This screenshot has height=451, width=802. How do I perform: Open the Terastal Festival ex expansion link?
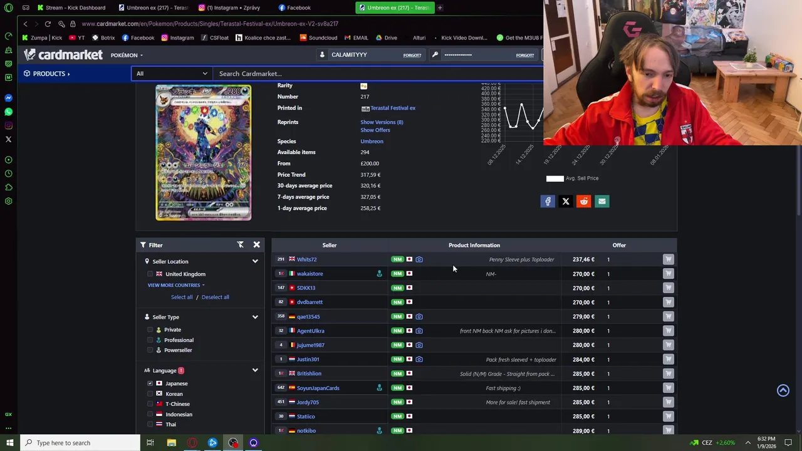click(x=393, y=108)
